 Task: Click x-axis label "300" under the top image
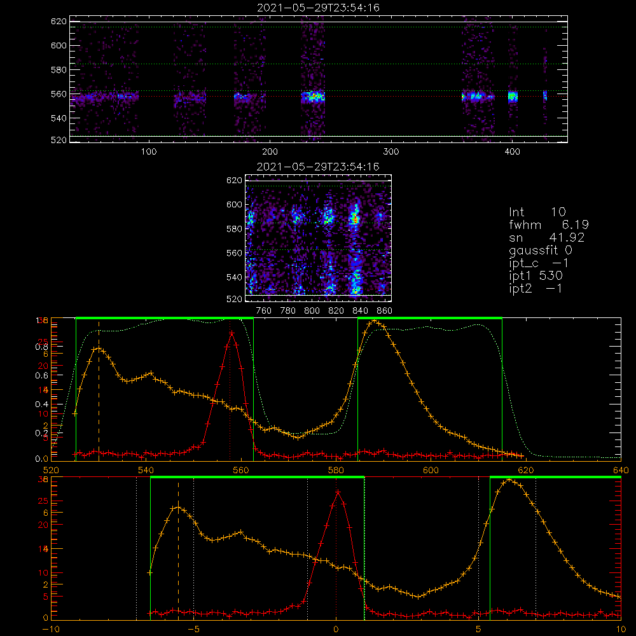coord(391,152)
